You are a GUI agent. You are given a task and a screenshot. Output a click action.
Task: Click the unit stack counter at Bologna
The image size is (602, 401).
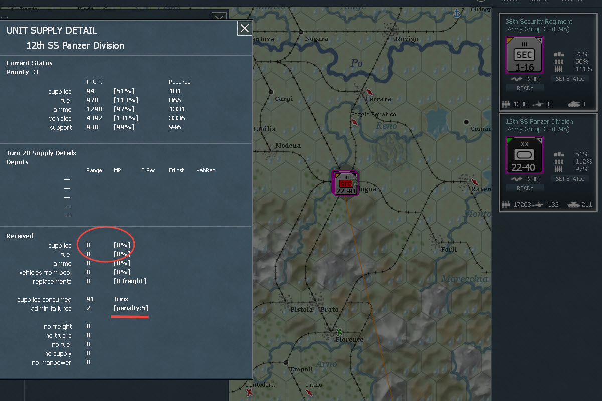point(346,183)
